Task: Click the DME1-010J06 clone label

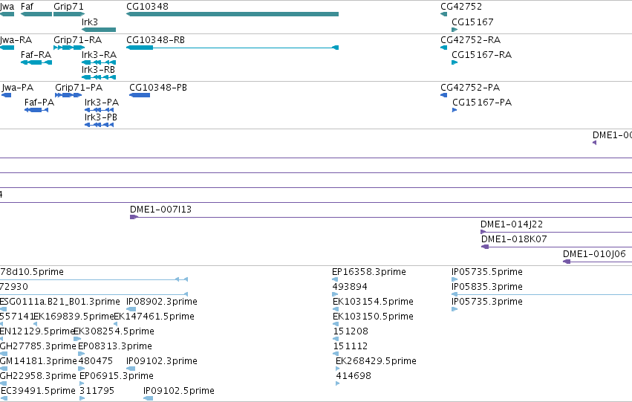Action: (594, 254)
